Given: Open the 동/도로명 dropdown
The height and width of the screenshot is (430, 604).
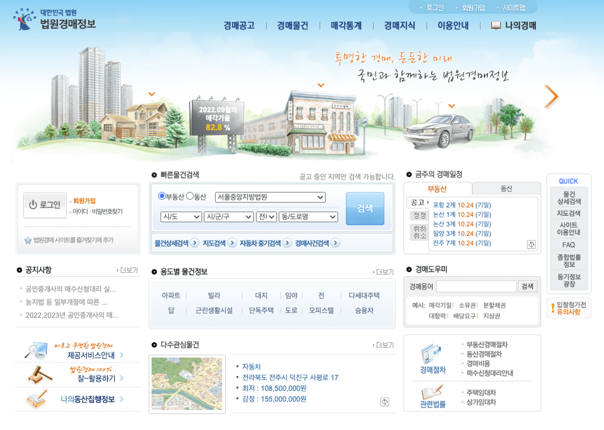Looking at the screenshot, I should (x=308, y=217).
